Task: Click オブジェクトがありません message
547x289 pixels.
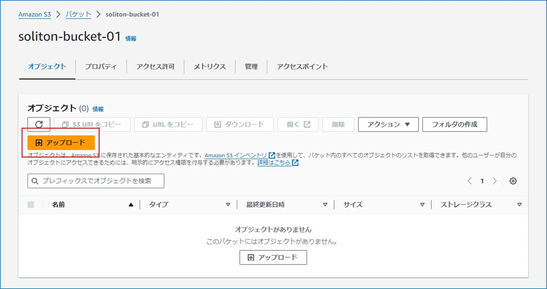Action: [x=273, y=230]
